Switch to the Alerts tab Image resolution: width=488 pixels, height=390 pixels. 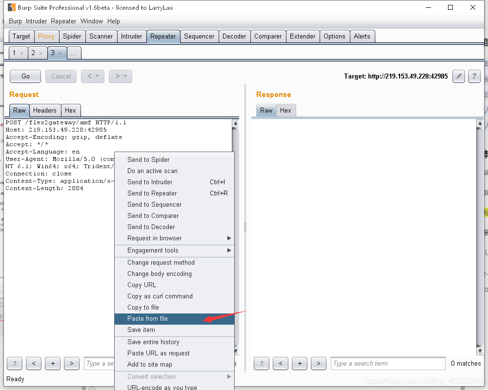362,37
